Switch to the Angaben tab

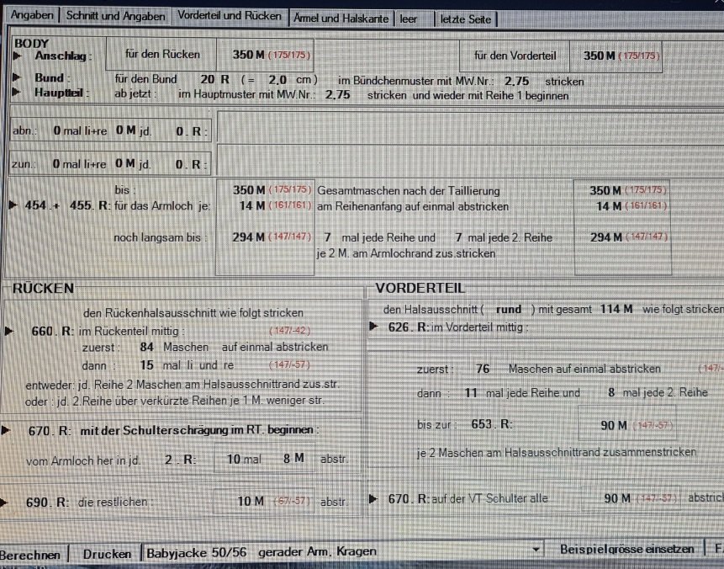point(31,16)
